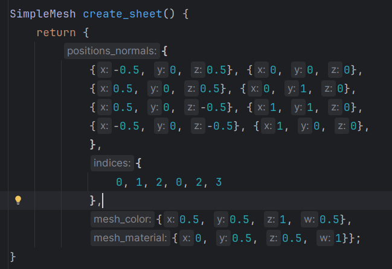Click the mesh_material inlay hint label
Viewport: 392px width, 269px height.
pos(130,238)
